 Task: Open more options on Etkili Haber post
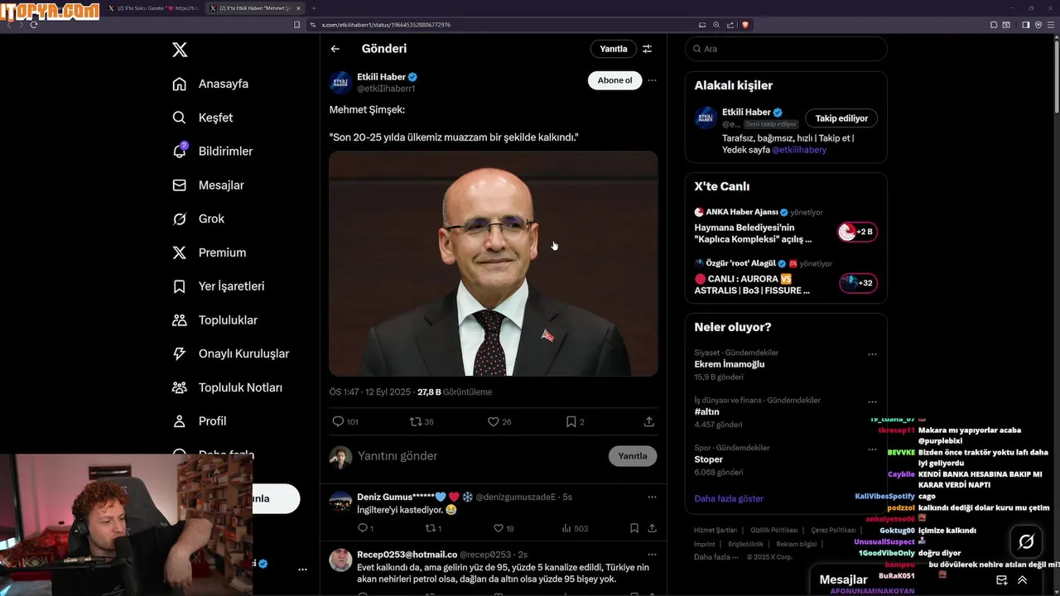click(x=652, y=80)
